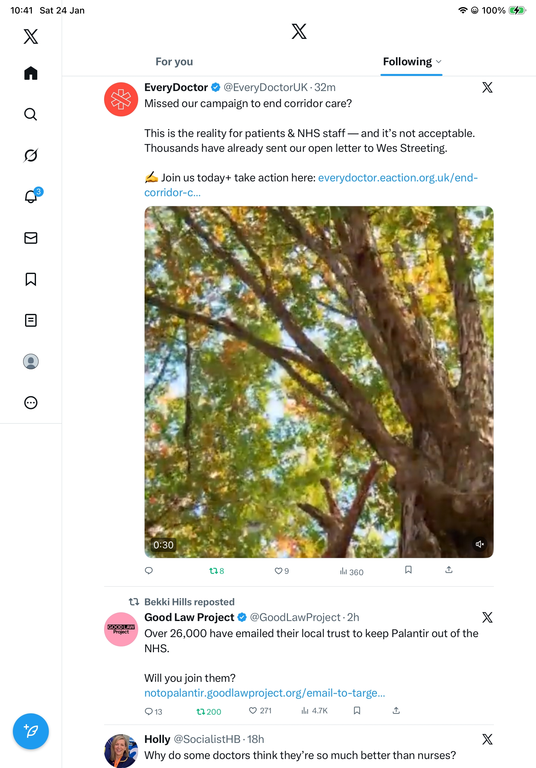Unmute the EveryDoctor video
536x768 pixels.
point(479,544)
